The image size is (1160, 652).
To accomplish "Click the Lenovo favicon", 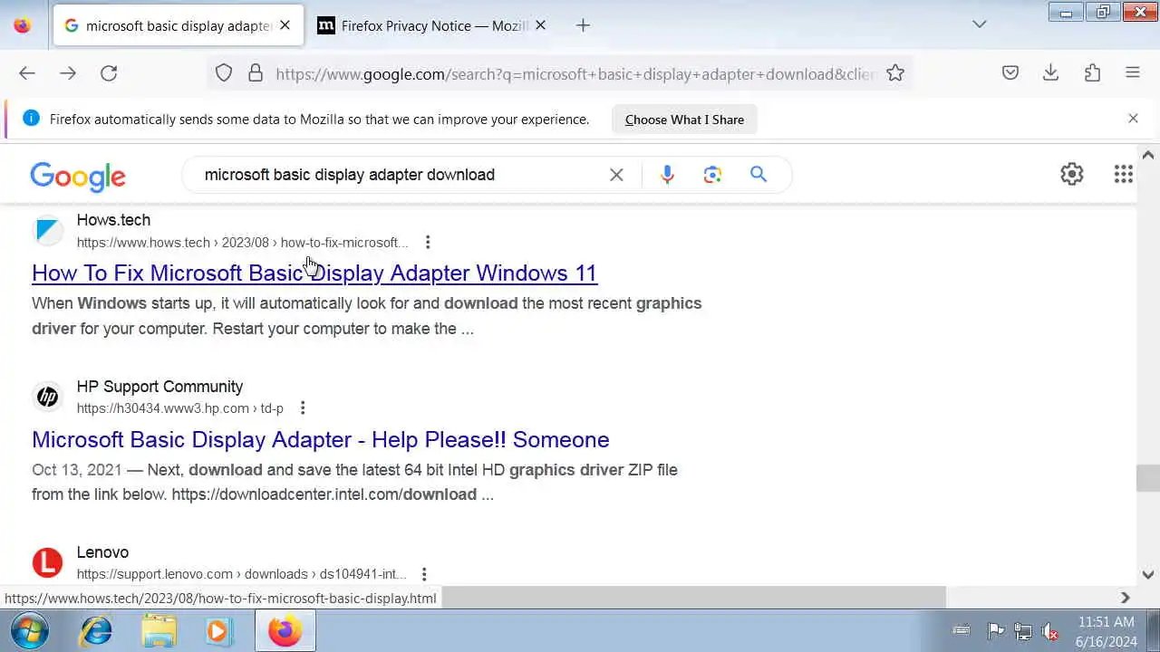I will point(48,562).
